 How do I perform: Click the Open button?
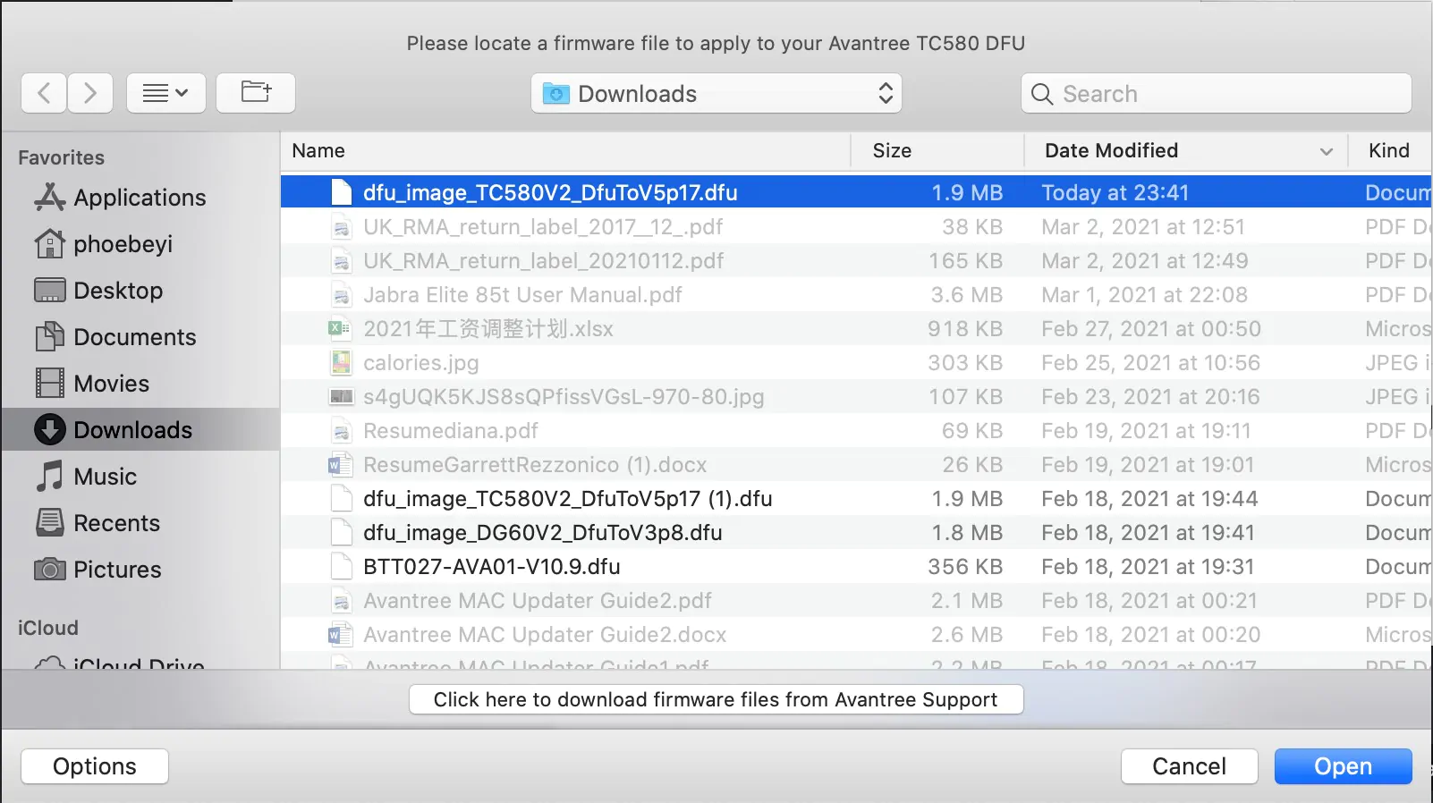[1343, 766]
